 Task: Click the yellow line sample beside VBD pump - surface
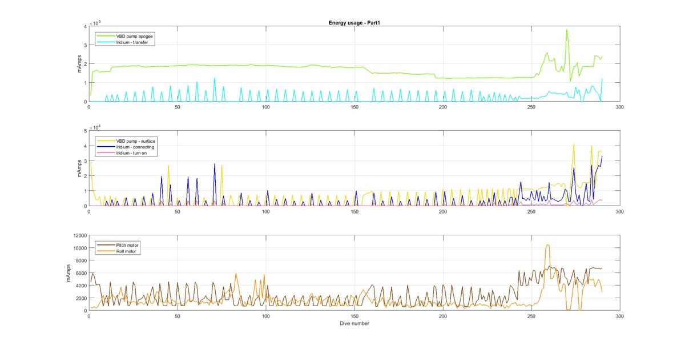pos(106,141)
